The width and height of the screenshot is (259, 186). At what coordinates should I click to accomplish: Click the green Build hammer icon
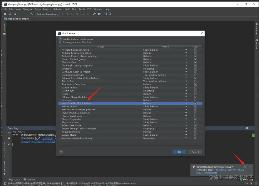(x=32, y=14)
